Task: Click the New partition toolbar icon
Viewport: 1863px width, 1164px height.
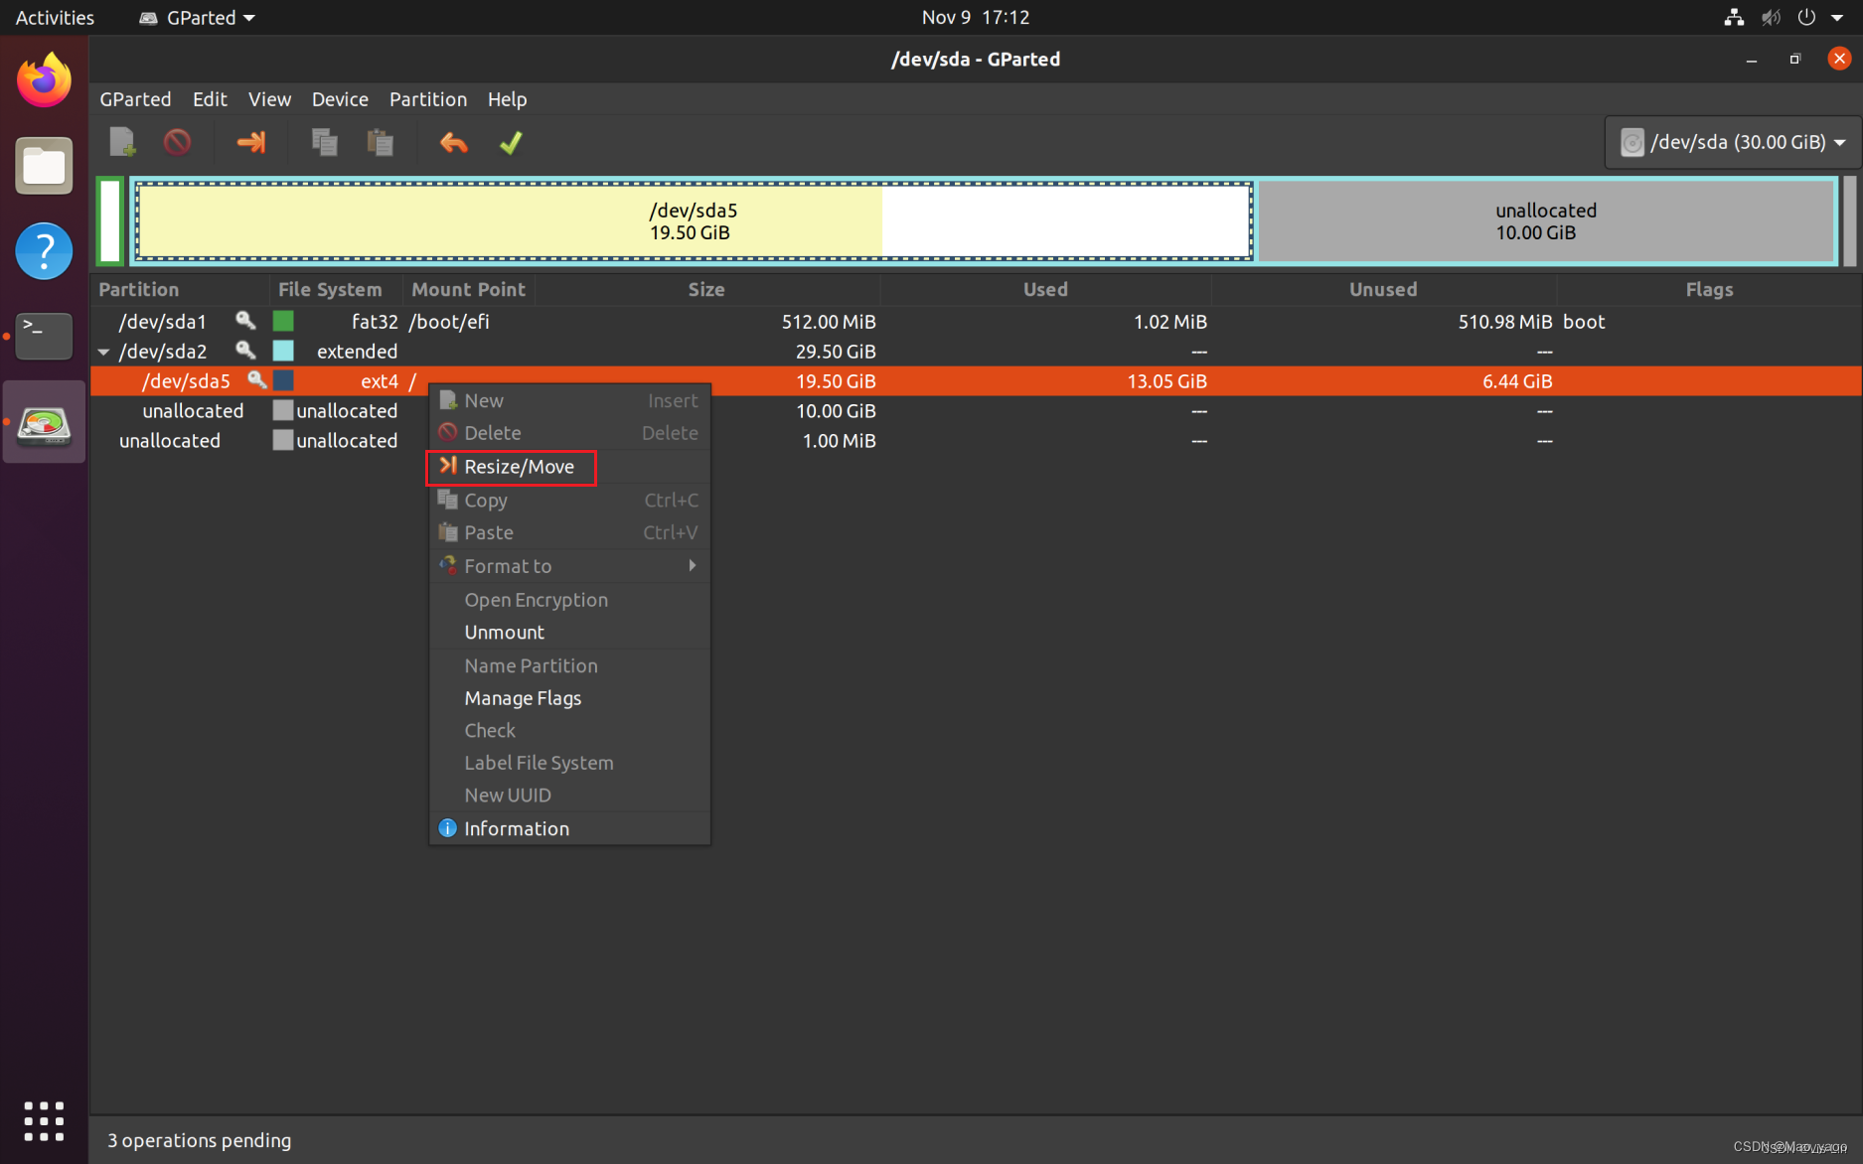Action: [x=122, y=142]
